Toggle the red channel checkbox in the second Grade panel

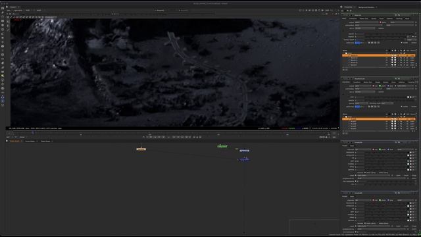[x=373, y=200]
